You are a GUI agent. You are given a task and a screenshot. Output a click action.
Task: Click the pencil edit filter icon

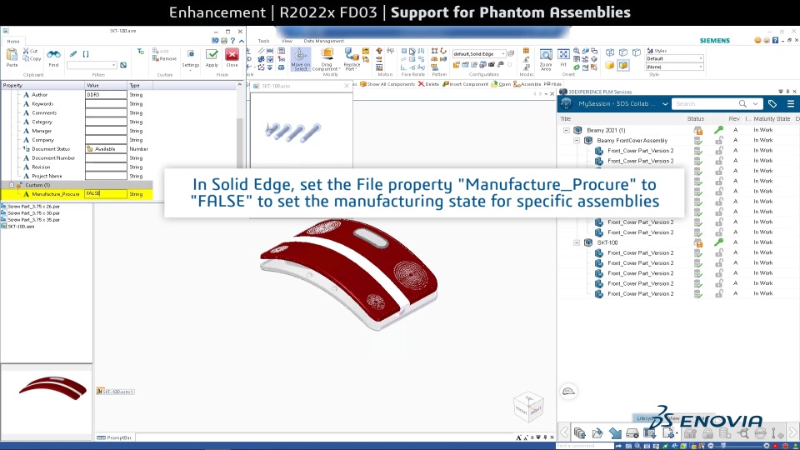[x=73, y=53]
